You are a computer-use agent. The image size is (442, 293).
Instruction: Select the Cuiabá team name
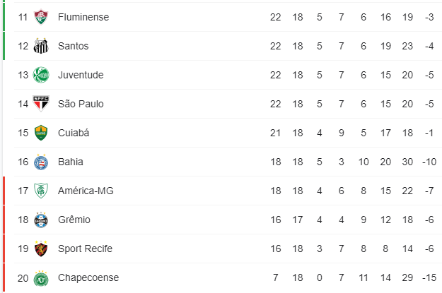[74, 133]
